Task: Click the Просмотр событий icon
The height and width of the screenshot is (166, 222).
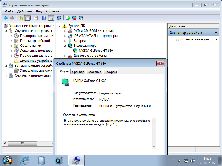Action: pyautogui.click(x=16, y=41)
